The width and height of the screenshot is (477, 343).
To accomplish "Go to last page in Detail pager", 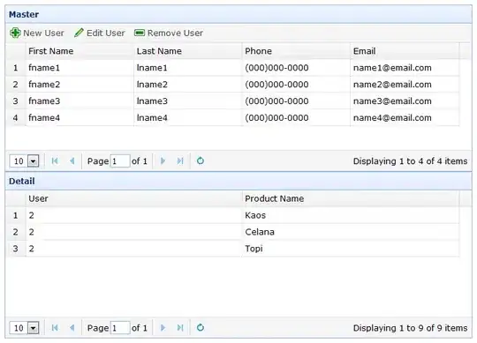I will point(180,328).
